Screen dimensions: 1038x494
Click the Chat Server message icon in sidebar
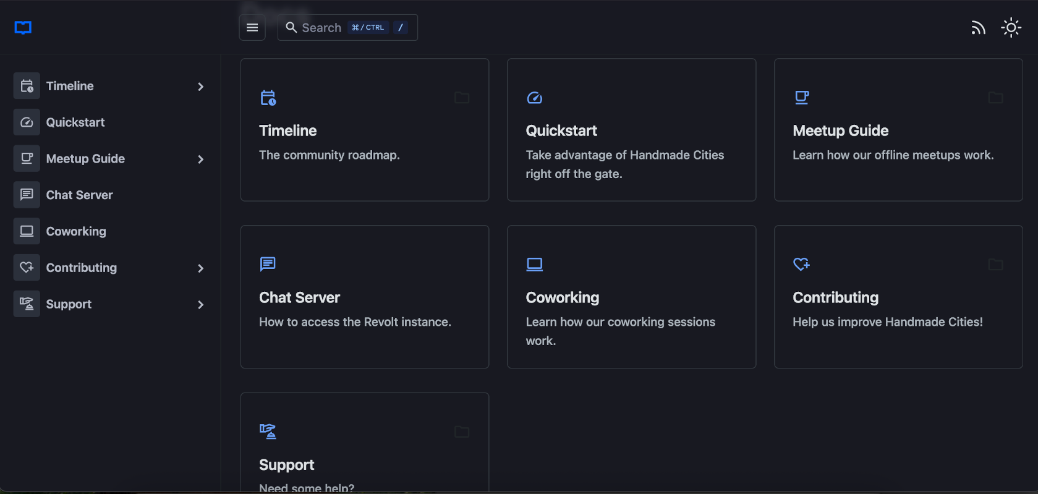[27, 195]
